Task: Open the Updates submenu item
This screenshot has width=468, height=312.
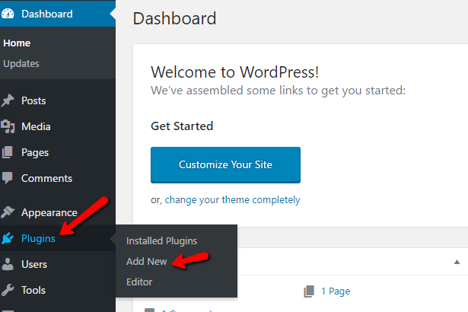Action: point(21,64)
